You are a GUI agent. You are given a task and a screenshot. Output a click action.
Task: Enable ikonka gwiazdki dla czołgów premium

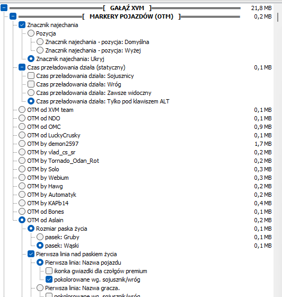pyautogui.click(x=49, y=271)
